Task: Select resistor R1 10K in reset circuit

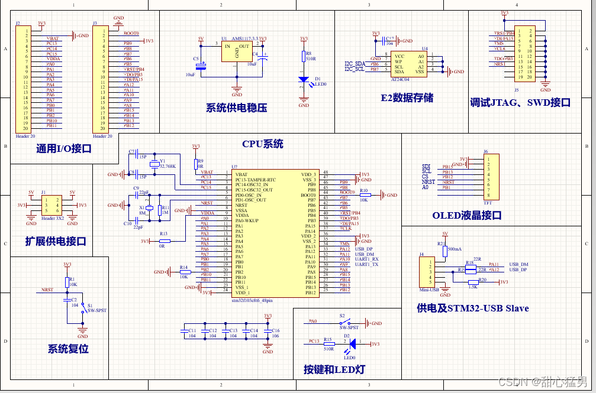Action: click(x=67, y=282)
